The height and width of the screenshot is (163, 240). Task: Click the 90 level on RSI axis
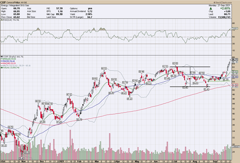click(233, 23)
